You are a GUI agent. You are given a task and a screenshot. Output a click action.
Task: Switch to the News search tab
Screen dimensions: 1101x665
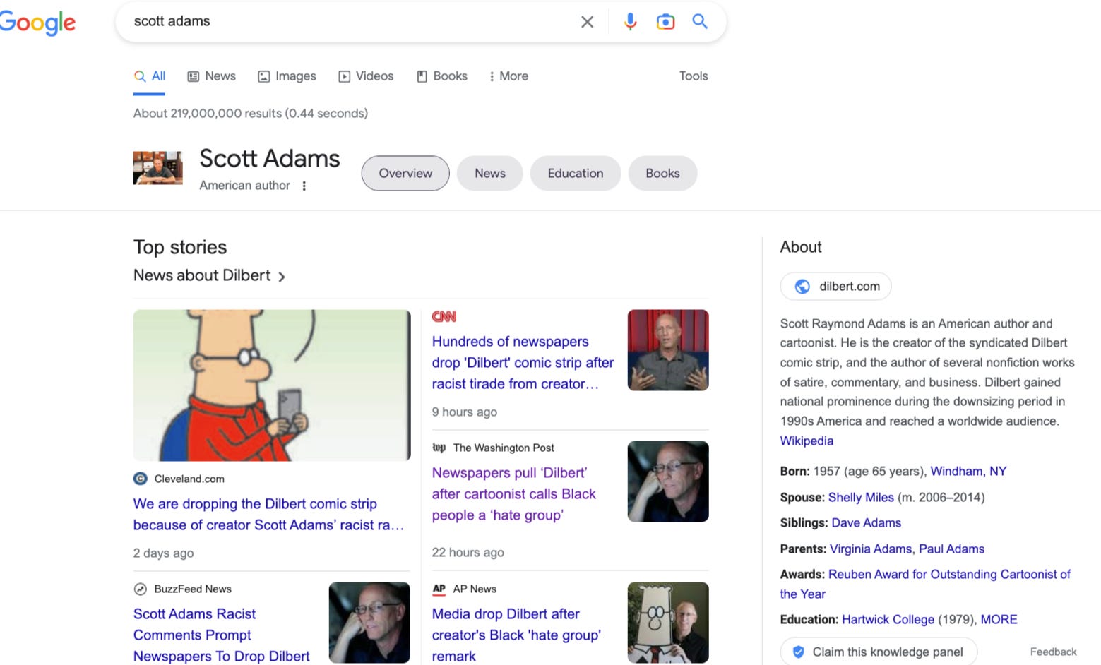pyautogui.click(x=211, y=76)
